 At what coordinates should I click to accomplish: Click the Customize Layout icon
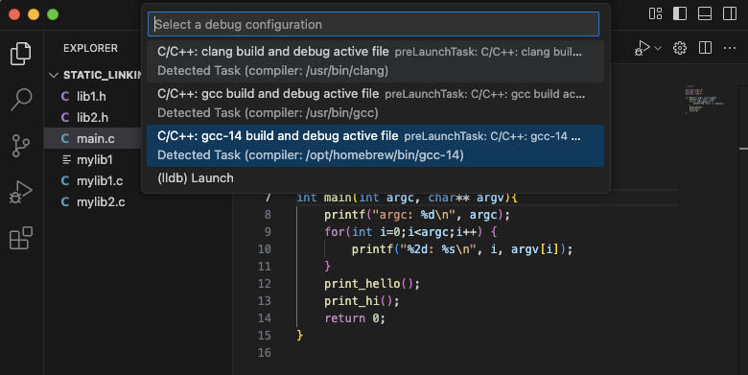coord(655,13)
